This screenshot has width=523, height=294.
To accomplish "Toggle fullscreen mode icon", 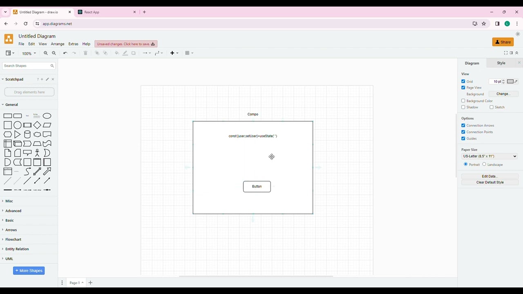I will coord(506,53).
